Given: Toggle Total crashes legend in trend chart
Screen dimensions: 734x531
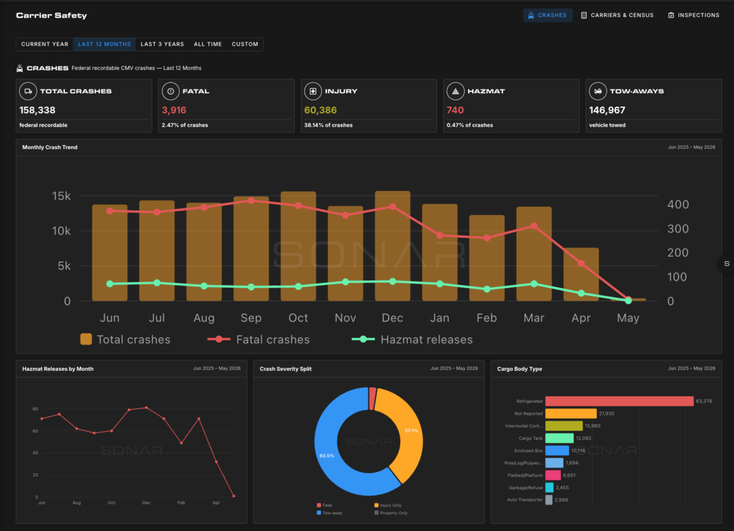Looking at the screenshot, I should (x=125, y=340).
